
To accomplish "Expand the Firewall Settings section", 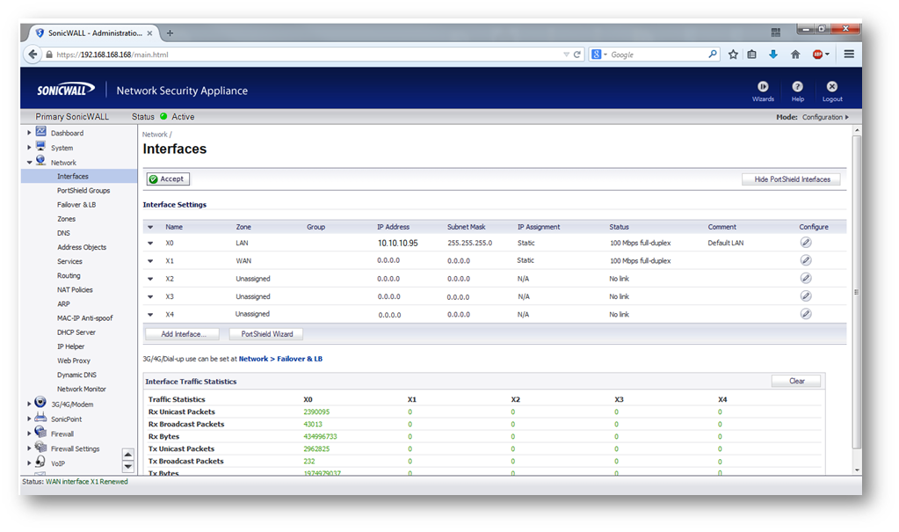I will (29, 448).
